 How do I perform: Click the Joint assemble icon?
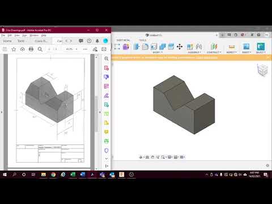199,46
